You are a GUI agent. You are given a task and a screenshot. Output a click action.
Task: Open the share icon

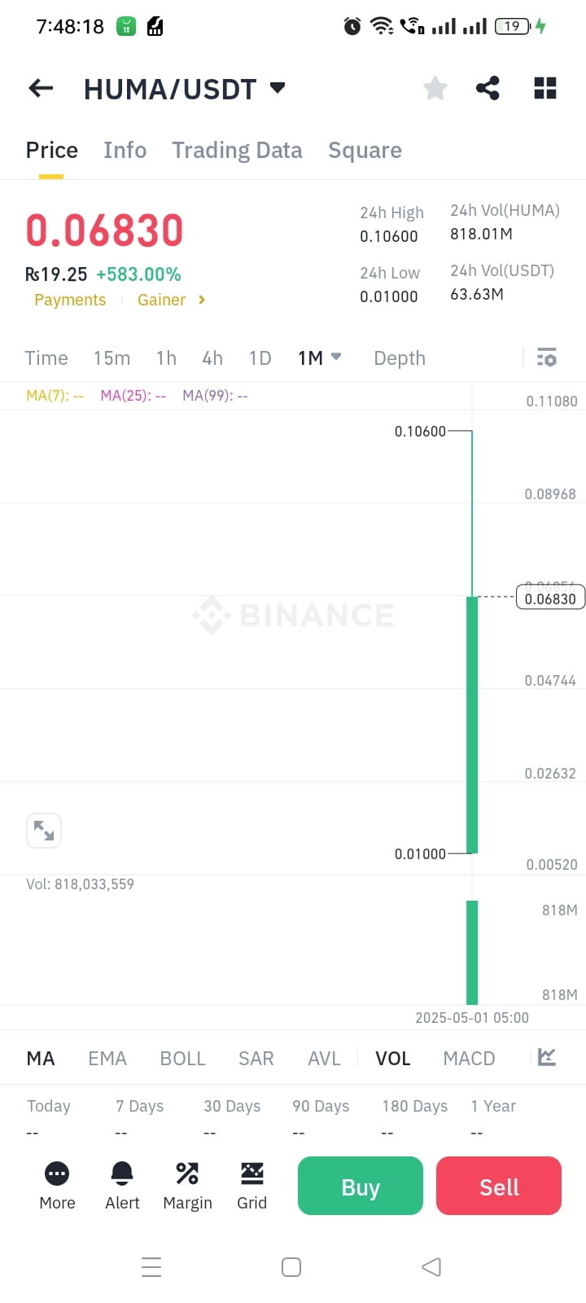click(488, 88)
